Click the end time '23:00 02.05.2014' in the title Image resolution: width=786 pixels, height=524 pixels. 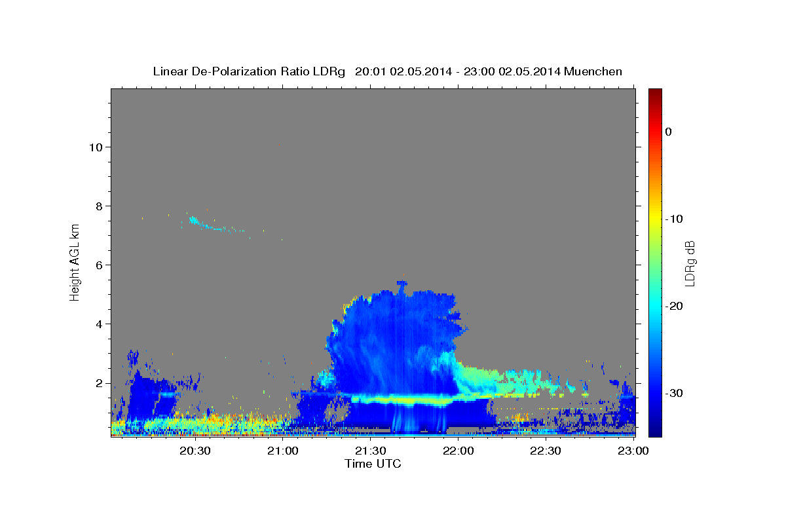512,71
